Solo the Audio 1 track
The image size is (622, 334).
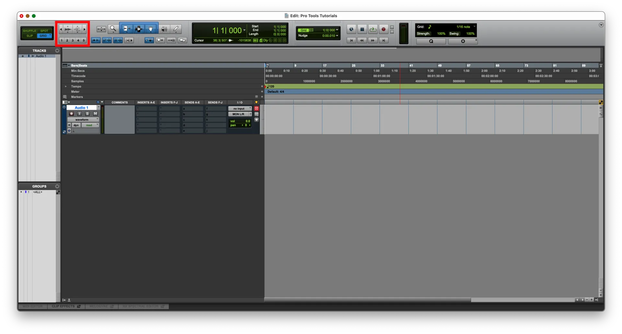point(87,113)
